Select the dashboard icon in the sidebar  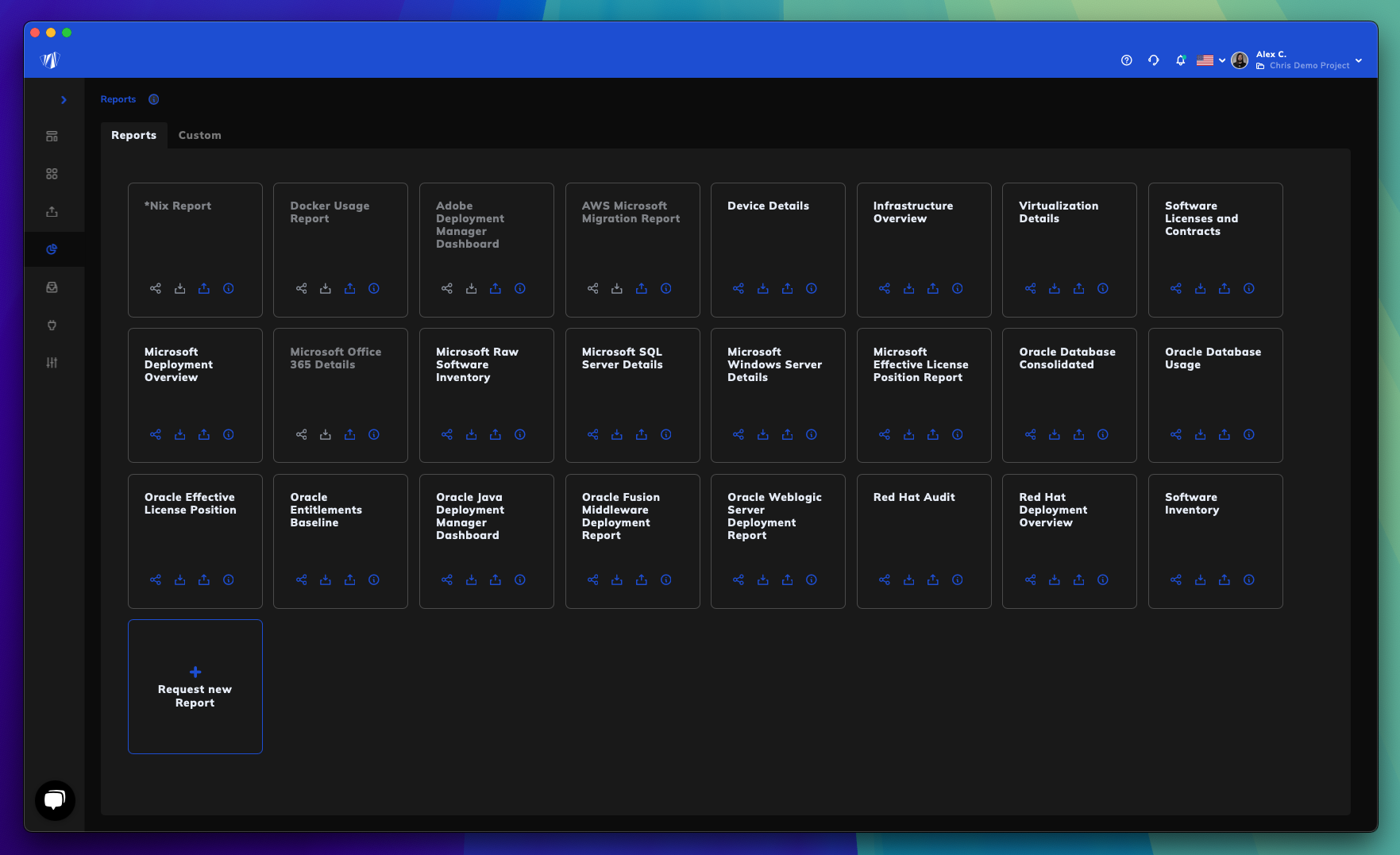click(52, 136)
